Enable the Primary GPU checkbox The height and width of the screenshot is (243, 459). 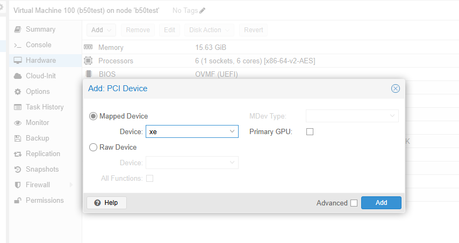tap(310, 132)
